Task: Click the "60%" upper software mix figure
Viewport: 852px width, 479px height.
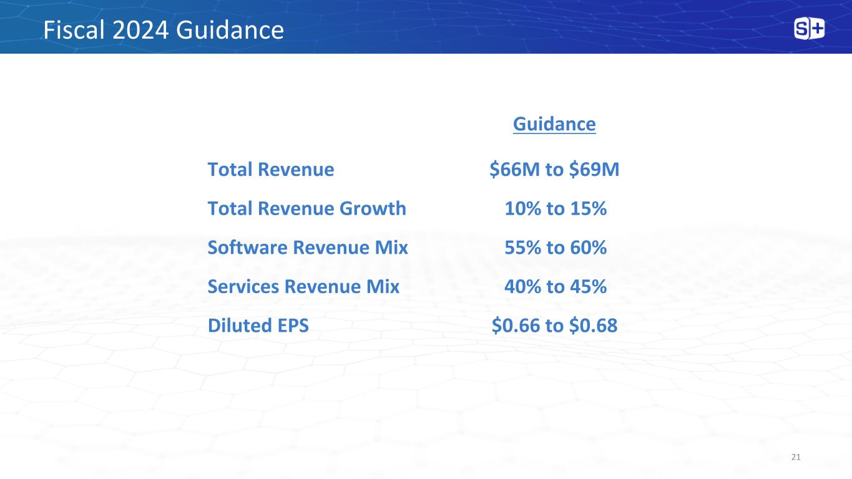Action: pos(587,248)
